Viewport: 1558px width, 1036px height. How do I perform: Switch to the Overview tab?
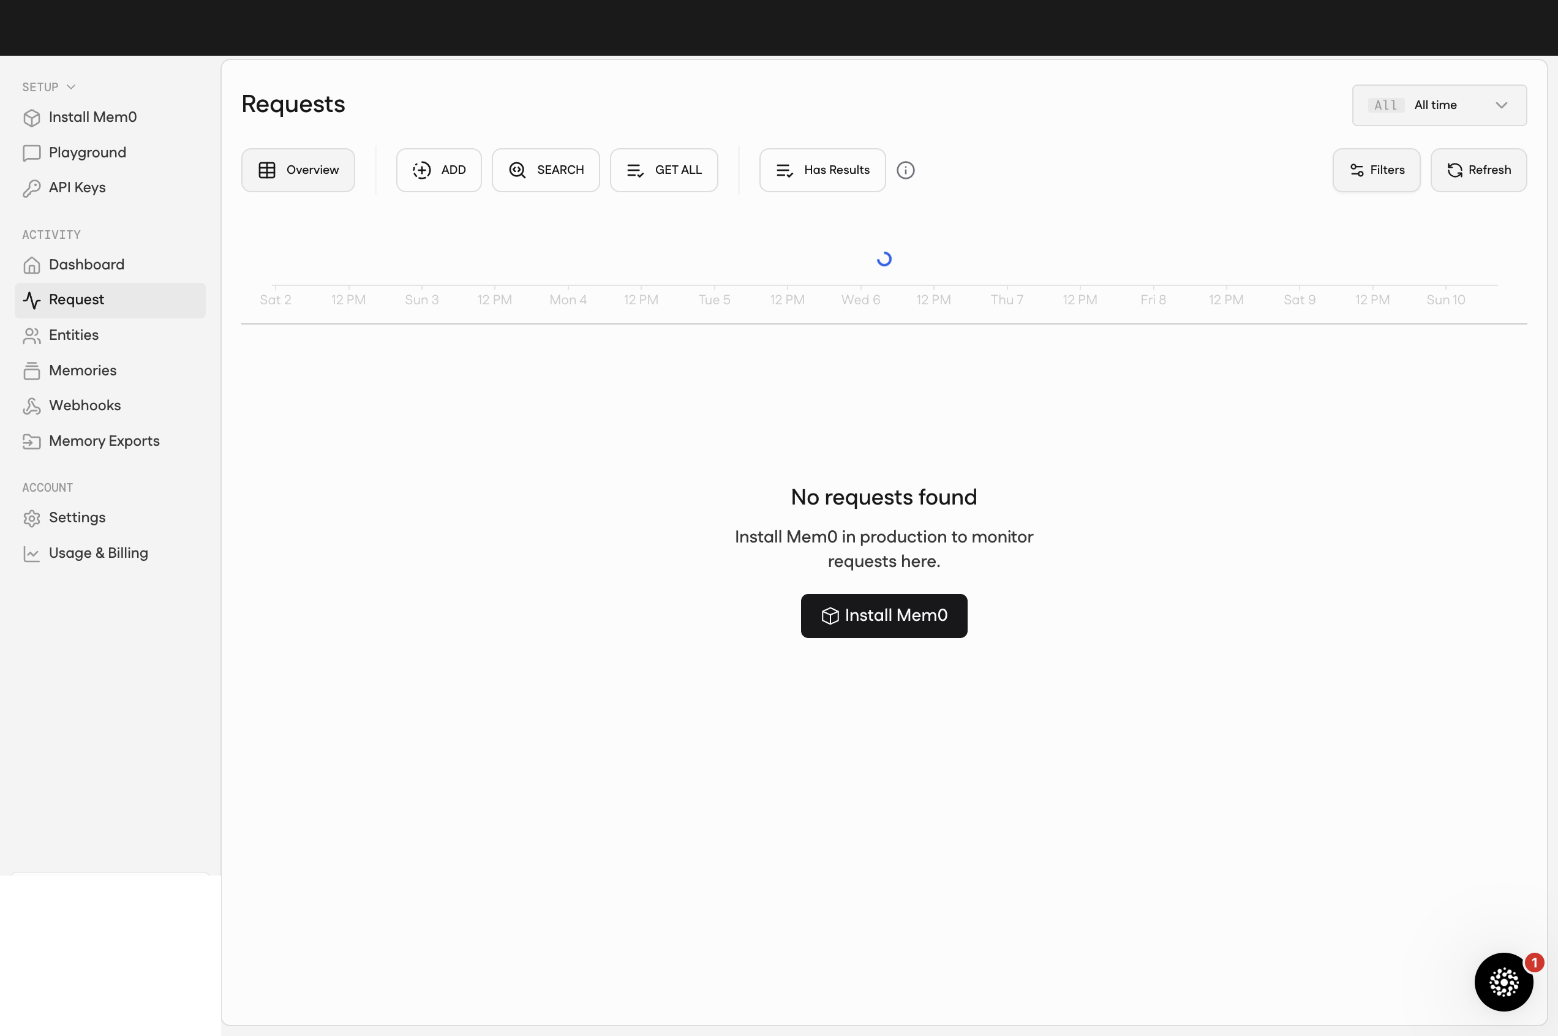(x=298, y=170)
